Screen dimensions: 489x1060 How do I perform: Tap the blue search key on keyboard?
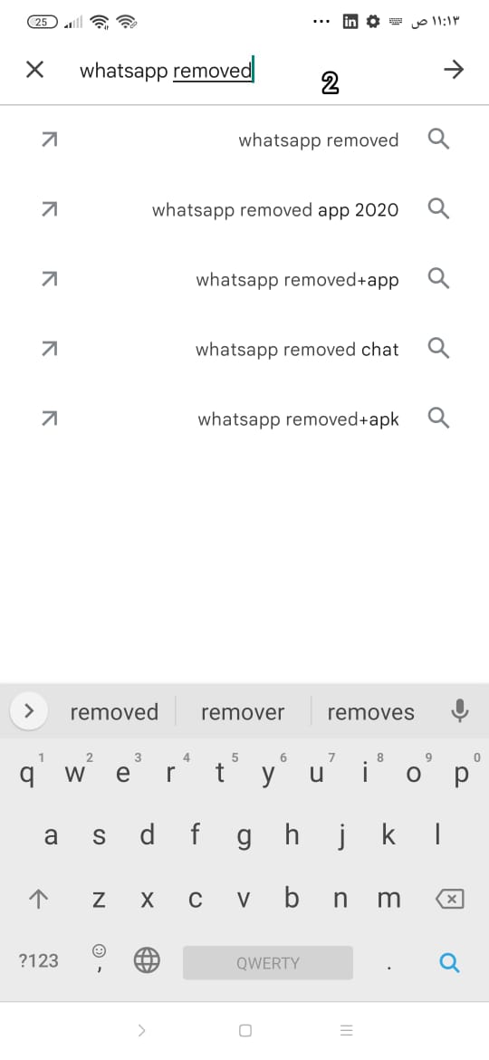449,962
